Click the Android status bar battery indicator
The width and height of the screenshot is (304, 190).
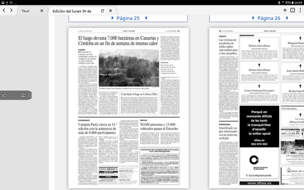[x=293, y=2]
